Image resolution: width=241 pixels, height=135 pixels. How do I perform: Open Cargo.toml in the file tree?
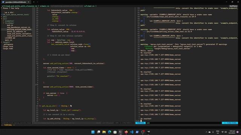point(8,49)
